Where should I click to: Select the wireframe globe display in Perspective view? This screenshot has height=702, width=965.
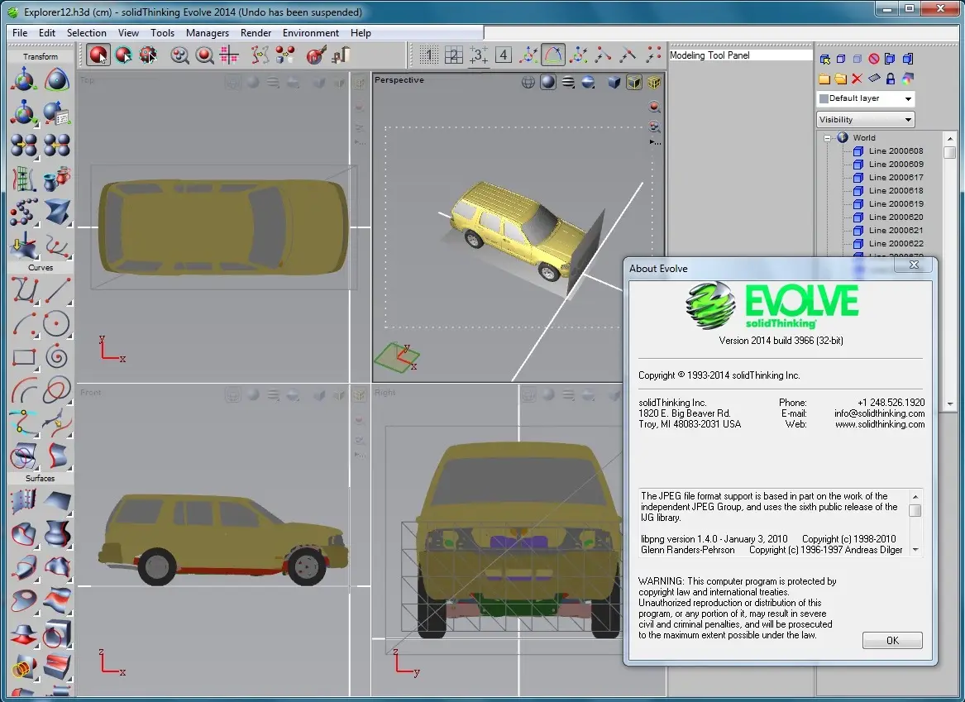click(528, 82)
